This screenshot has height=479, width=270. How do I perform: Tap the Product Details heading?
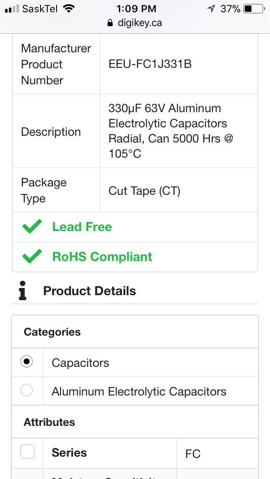click(89, 291)
